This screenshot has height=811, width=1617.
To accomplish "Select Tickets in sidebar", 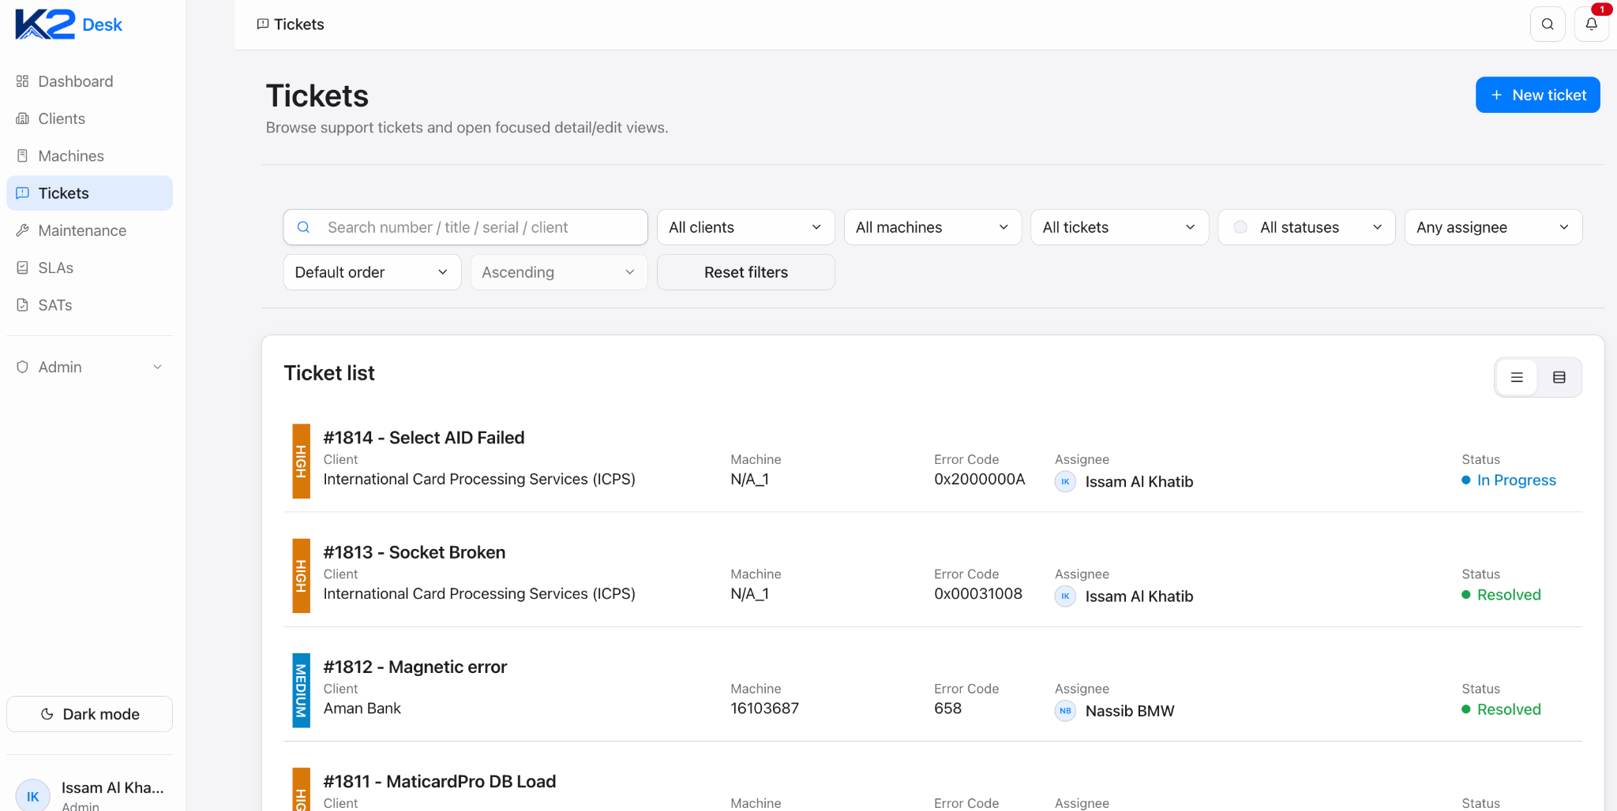I will pos(89,193).
